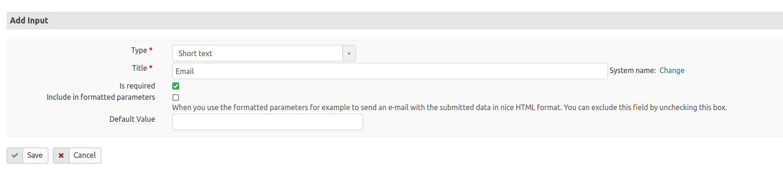Screen dimensions: 783x193
Task: Uncheck the 'Is required' checkbox
Action: point(176,86)
